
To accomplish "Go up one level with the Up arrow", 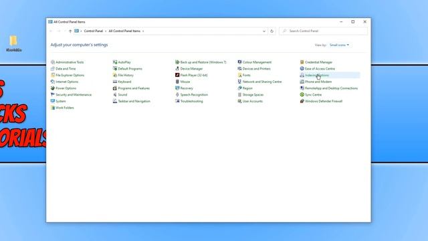I will click(70, 31).
